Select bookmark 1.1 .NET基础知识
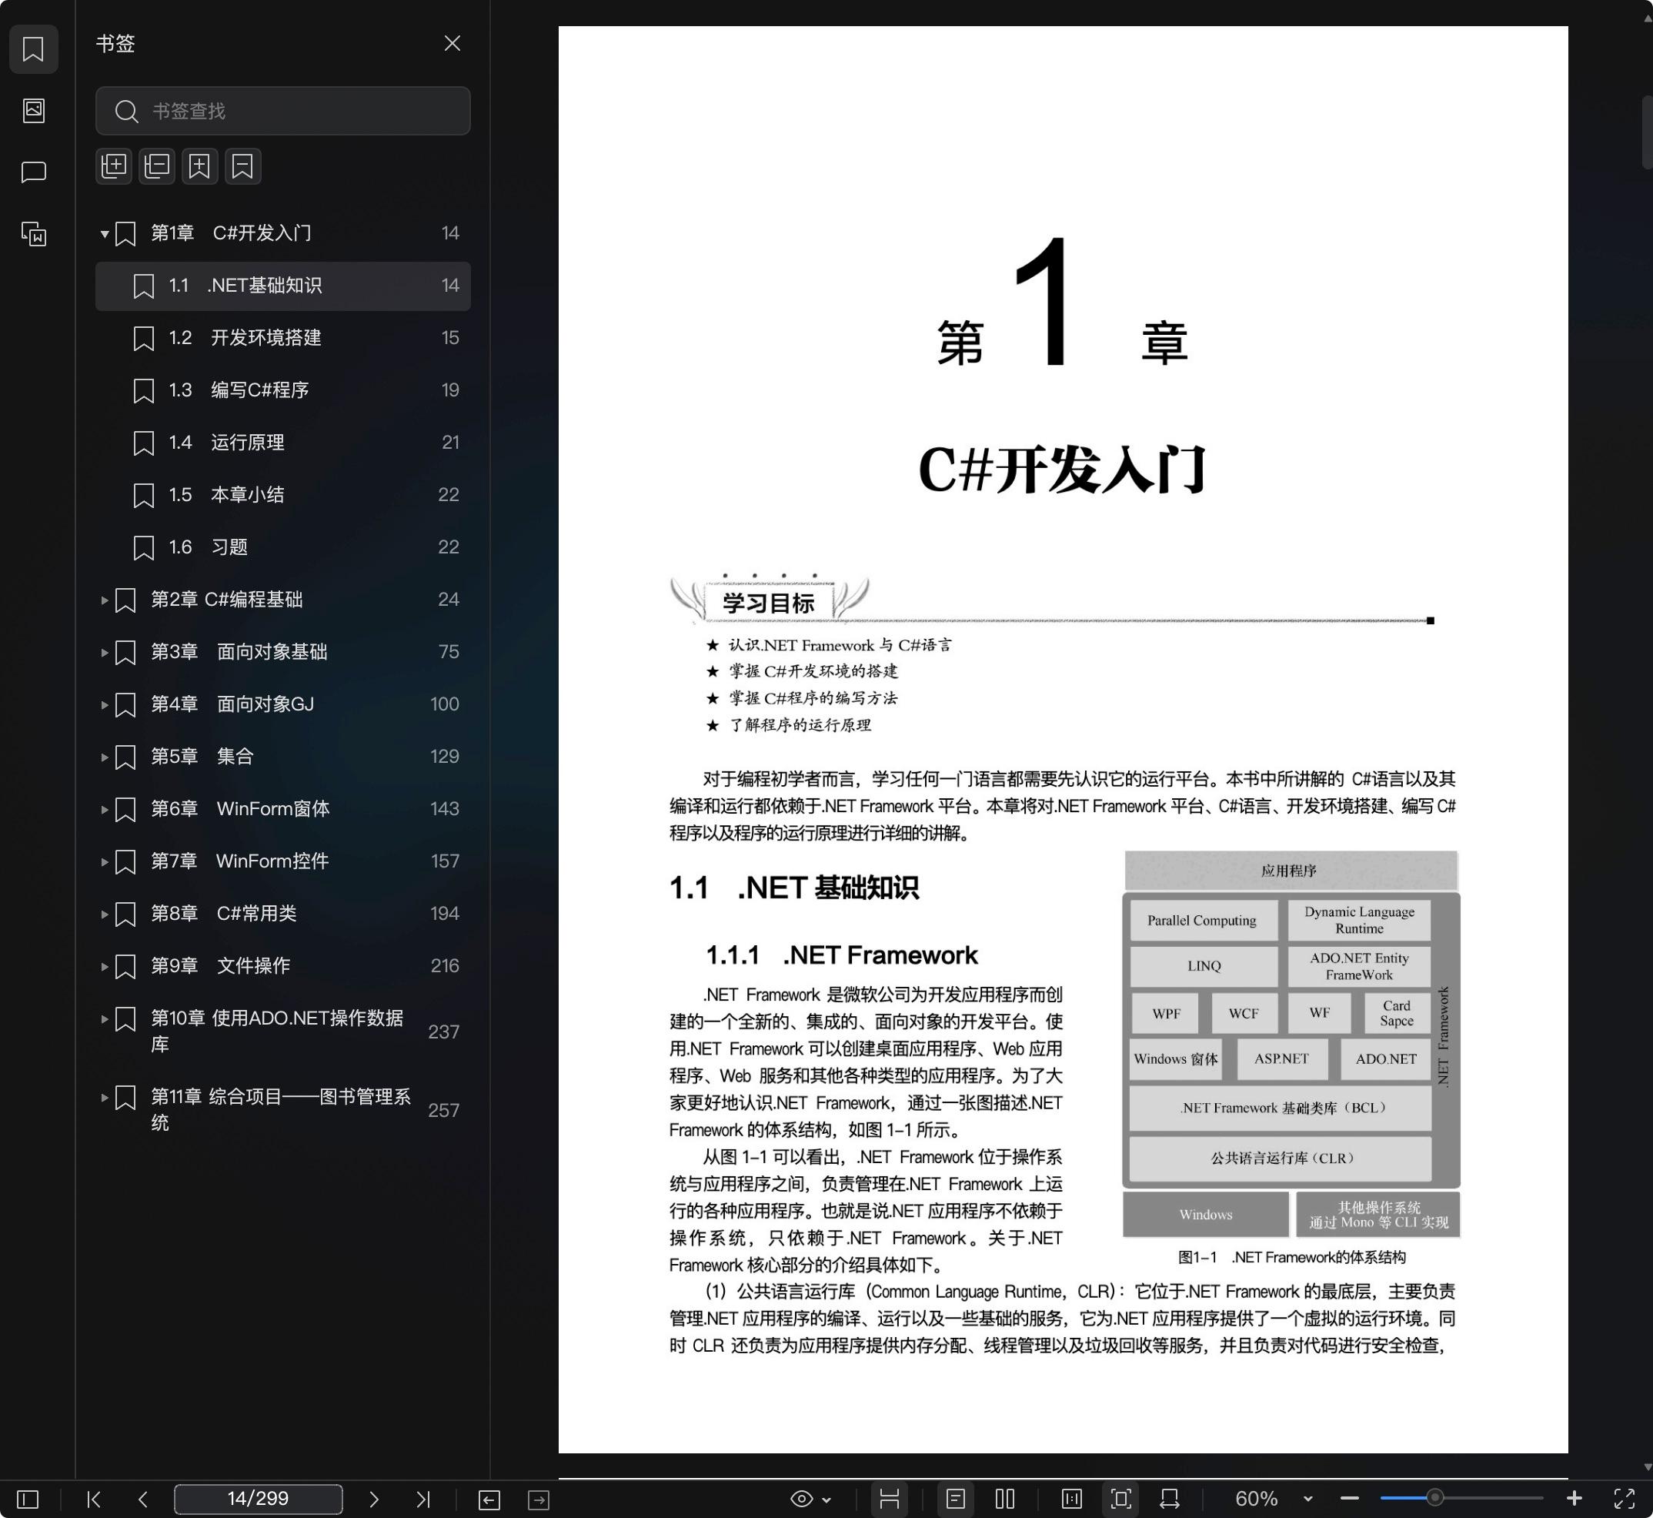 point(282,286)
